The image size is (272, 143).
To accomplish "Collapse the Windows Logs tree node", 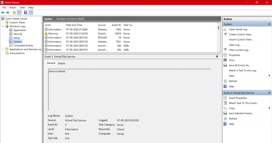I will click(x=3, y=26).
